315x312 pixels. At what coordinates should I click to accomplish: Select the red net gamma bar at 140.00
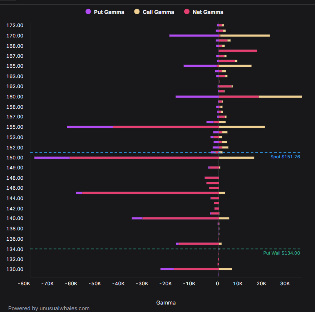coord(181,218)
